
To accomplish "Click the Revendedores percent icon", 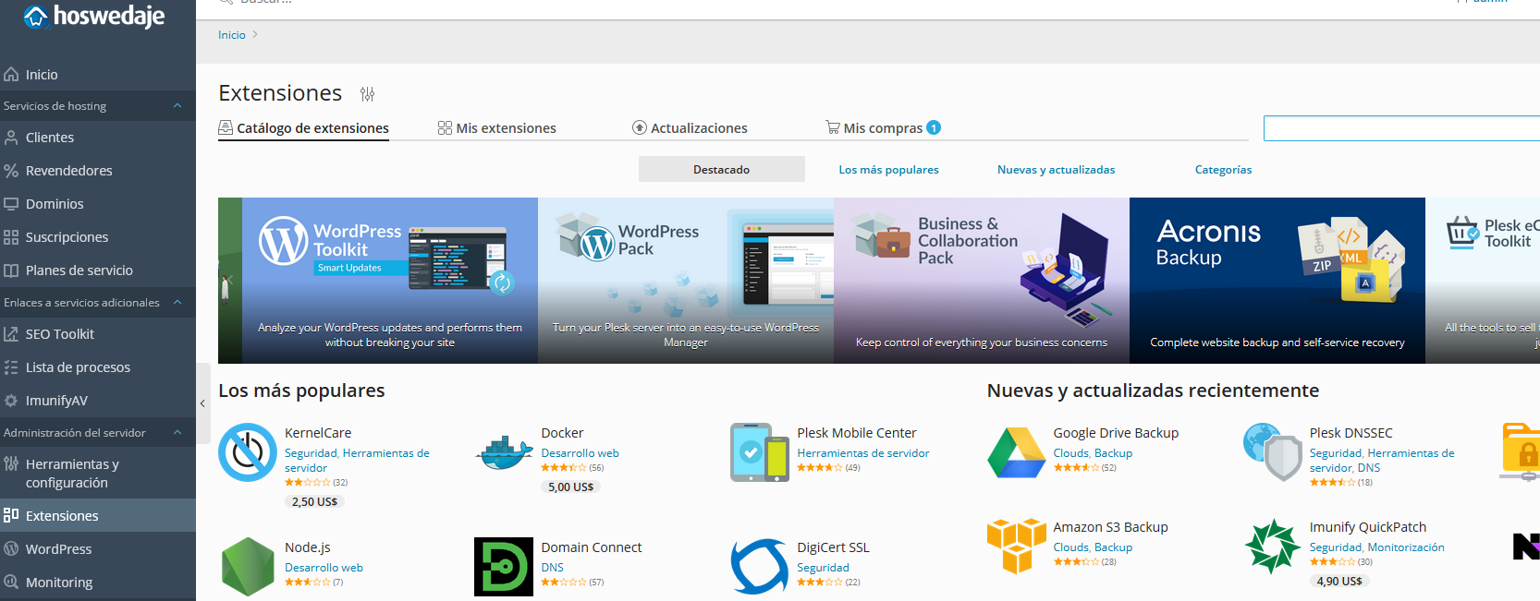I will point(11,171).
